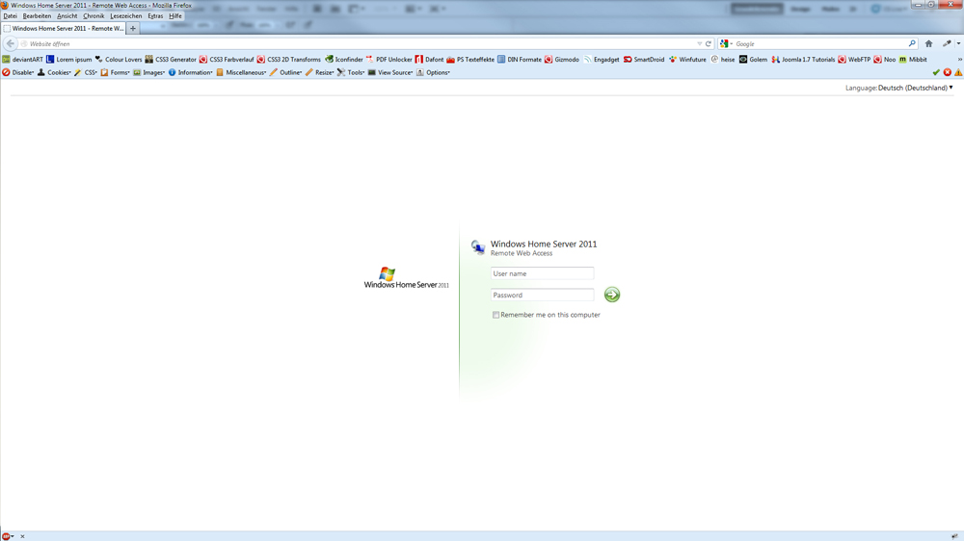This screenshot has height=541, width=964.
Task: Open the Lorem ipsum bookmark
Action: (x=68, y=60)
